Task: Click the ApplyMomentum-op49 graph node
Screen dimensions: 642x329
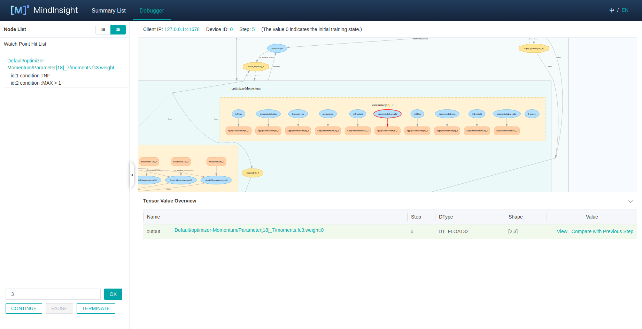Action: [216, 180]
